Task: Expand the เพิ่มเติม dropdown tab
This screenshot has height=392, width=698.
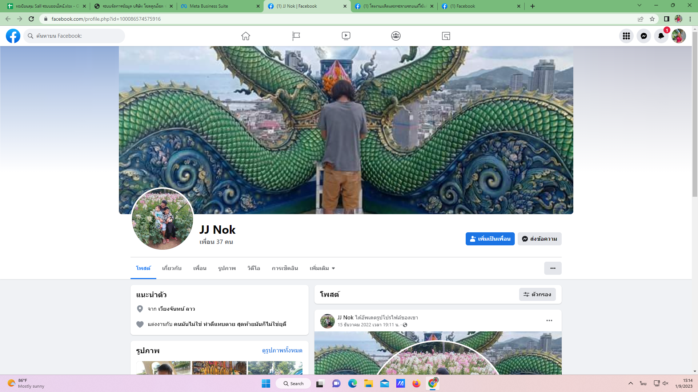Action: (x=322, y=268)
